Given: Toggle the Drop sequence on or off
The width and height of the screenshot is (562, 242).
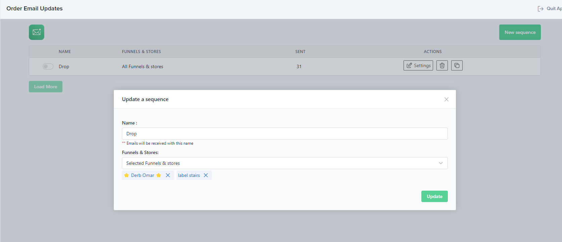Looking at the screenshot, I should click(x=48, y=66).
